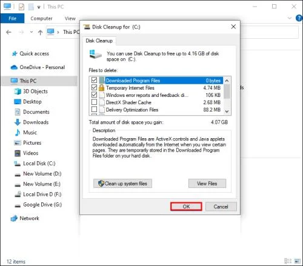Click the Up arrow navigation icon
Image resolution: width=303 pixels, height=266 pixels.
(40, 32)
